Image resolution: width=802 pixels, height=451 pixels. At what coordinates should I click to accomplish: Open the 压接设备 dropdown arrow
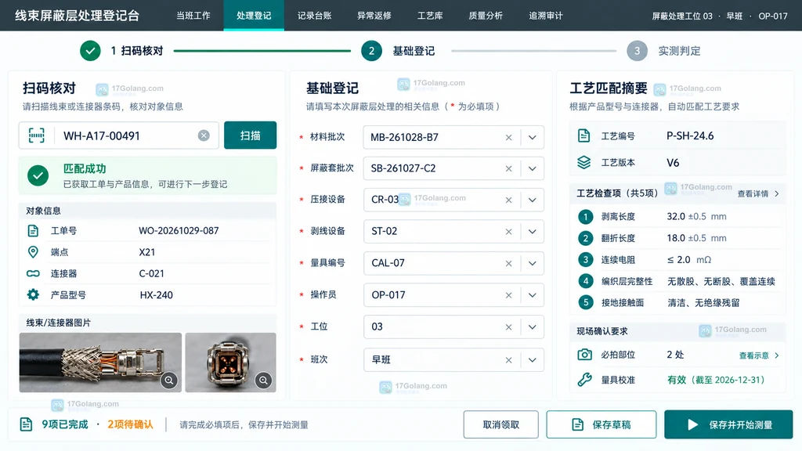(x=533, y=200)
